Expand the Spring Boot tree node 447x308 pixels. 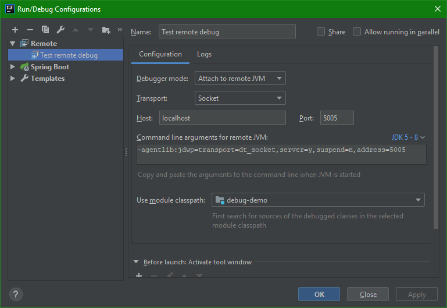coord(13,67)
